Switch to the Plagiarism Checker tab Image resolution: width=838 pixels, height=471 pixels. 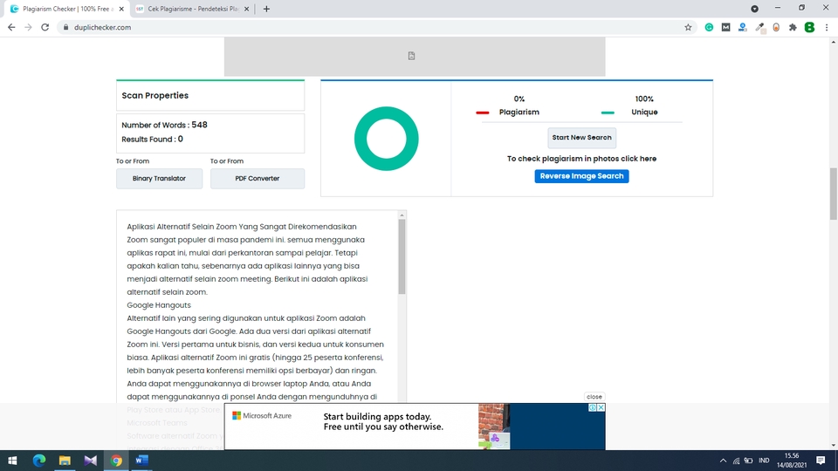tap(66, 9)
